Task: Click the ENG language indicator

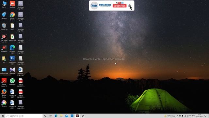Action: pyautogui.click(x=194, y=116)
